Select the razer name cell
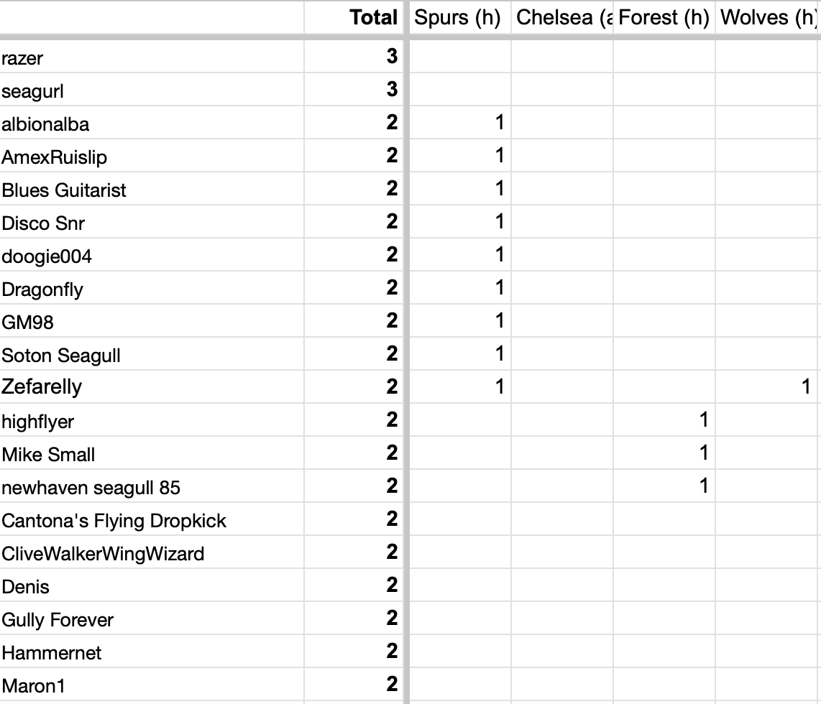The image size is (821, 704). point(152,57)
